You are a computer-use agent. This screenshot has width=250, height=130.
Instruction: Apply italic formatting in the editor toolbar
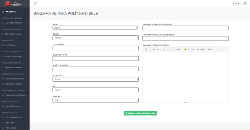coord(150,50)
